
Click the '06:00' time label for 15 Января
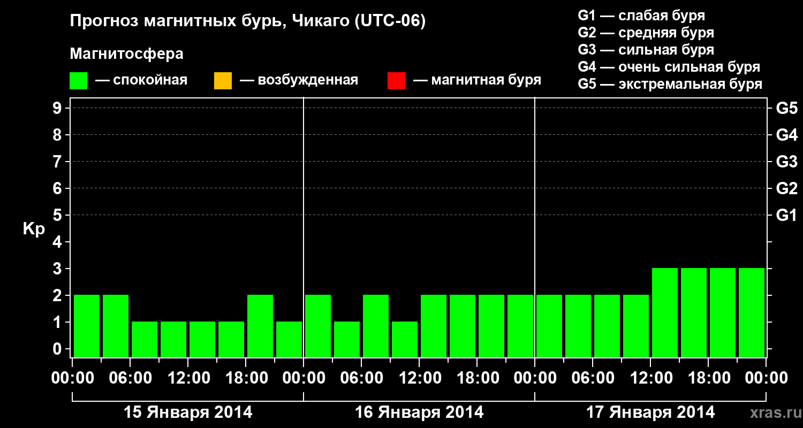point(130,378)
